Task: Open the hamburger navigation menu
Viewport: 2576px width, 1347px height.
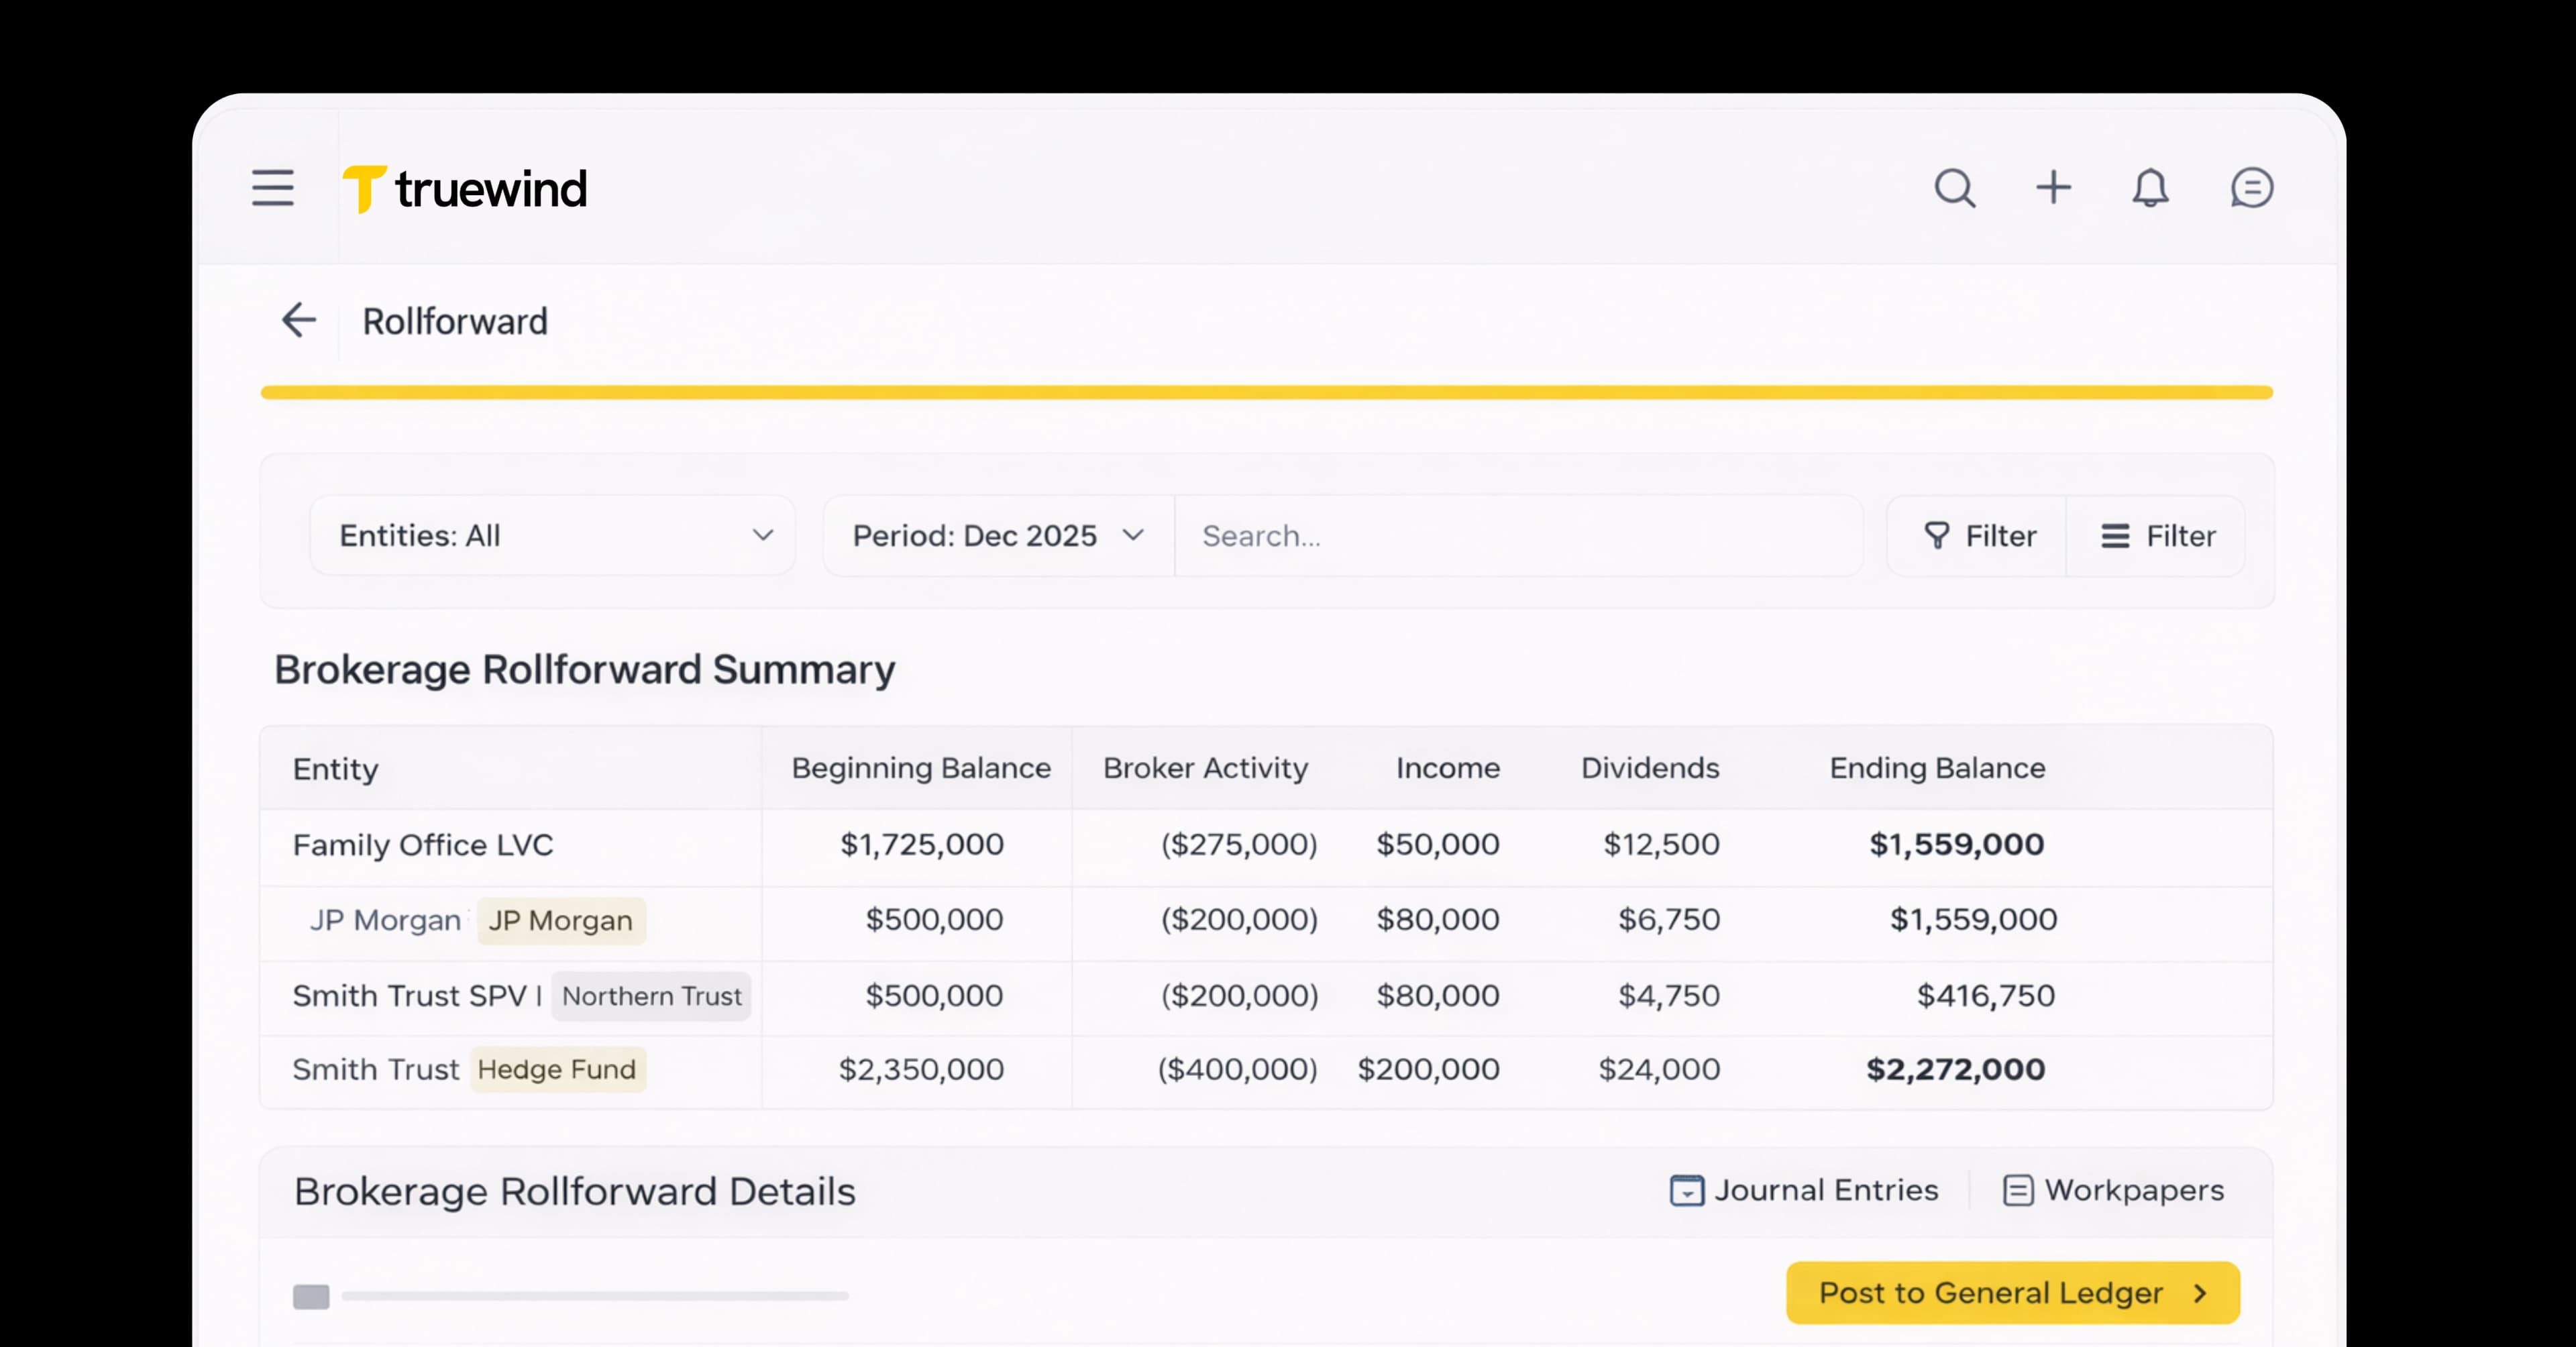Action: [272, 188]
